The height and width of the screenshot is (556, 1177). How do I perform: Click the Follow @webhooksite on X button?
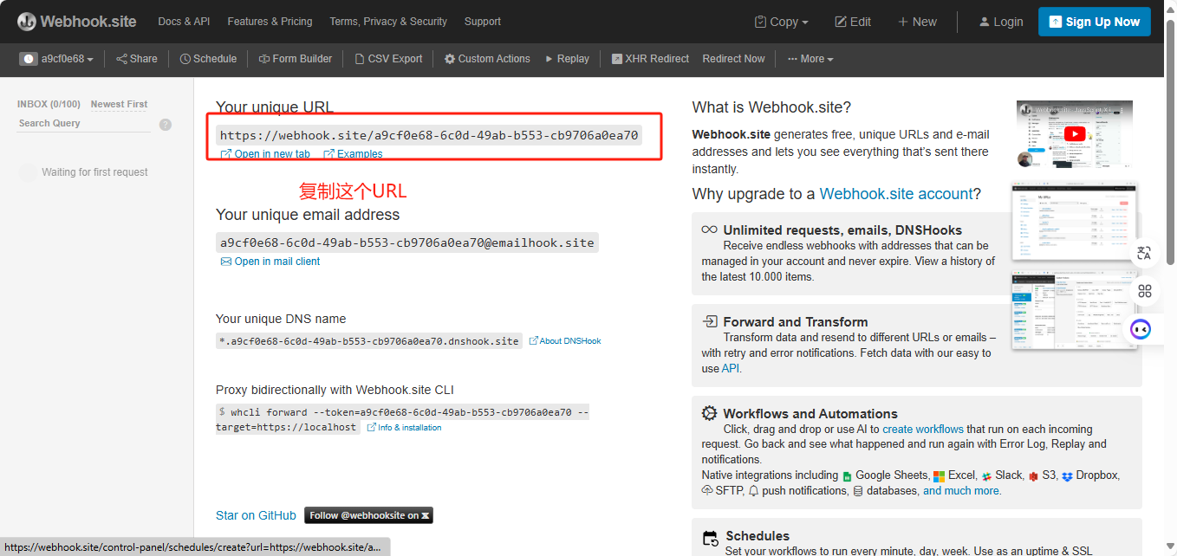(x=368, y=515)
